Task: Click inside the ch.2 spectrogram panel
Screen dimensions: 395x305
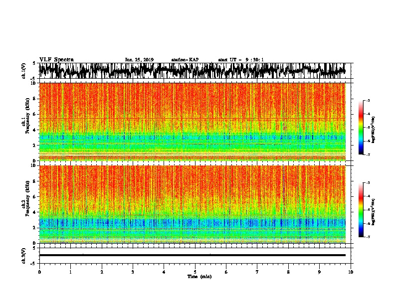Action: tap(192, 204)
